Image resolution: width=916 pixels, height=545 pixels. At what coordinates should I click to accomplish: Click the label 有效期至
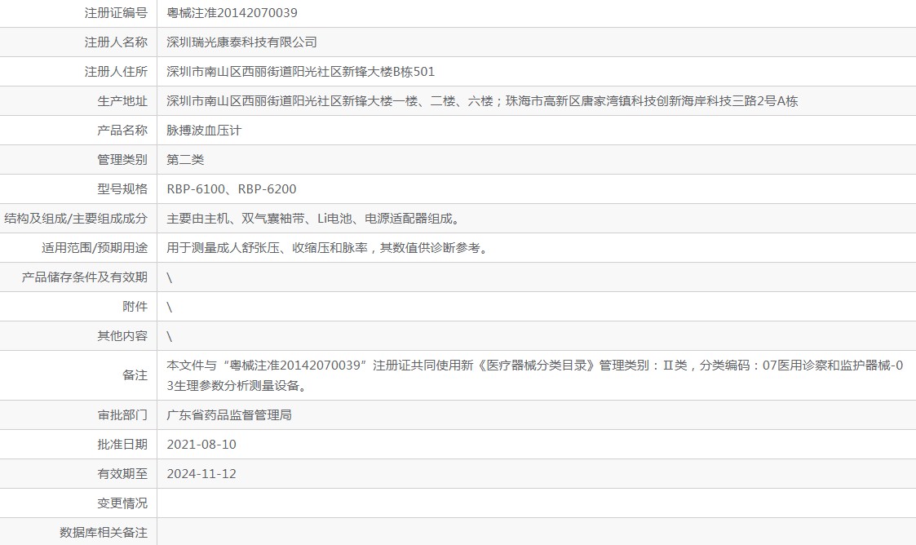click(122, 474)
